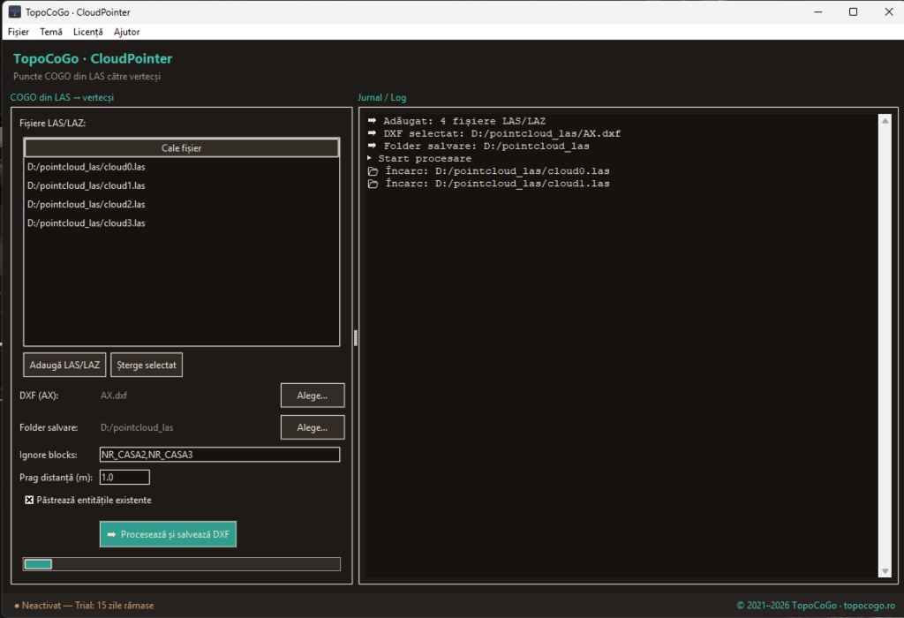Viewport: 904px width, 618px height.
Task: Click the TopoCoGo app icon in title bar
Action: (14, 12)
